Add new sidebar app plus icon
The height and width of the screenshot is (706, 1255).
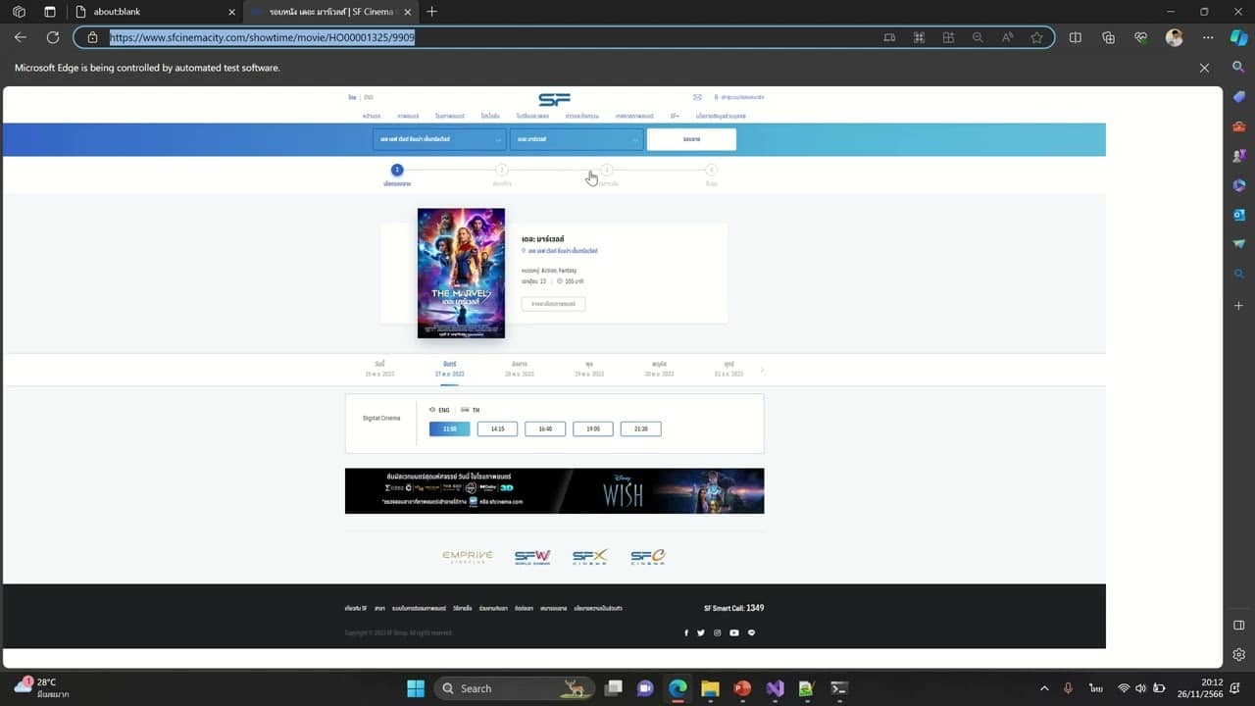coord(1238,306)
